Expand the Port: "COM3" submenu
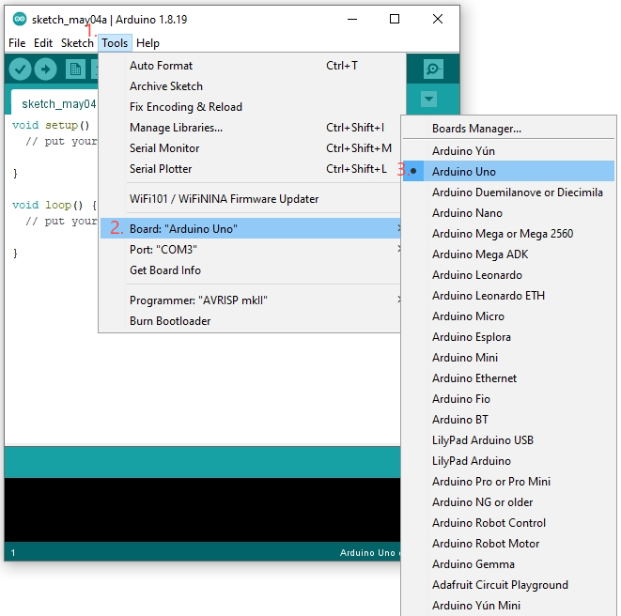Image resolution: width=621 pixels, height=616 pixels. pyautogui.click(x=252, y=250)
